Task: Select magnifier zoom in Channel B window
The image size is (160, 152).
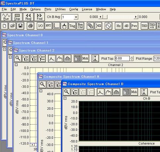Action: (67, 92)
